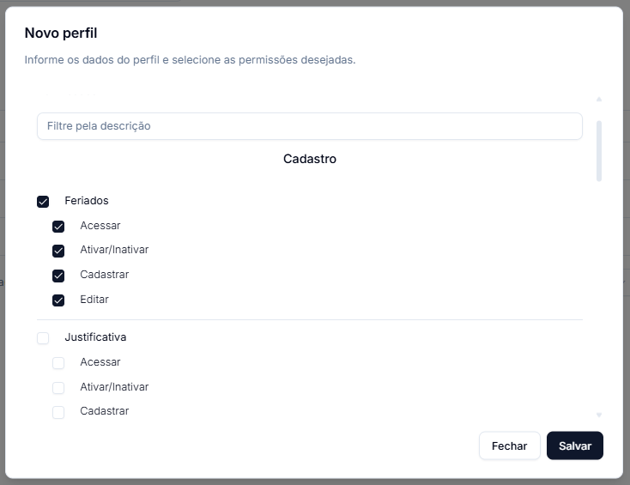This screenshot has width=630, height=485.
Task: Select the Feriados label text
Action: point(87,201)
